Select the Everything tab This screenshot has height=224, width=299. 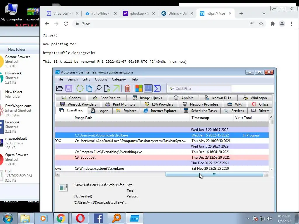pos(72,110)
